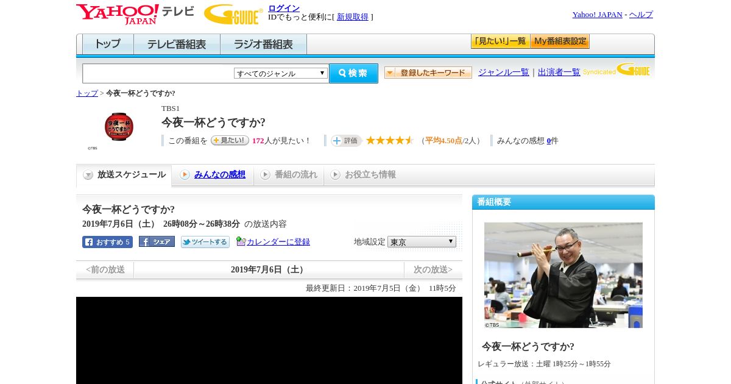The image size is (731, 384).
Task: Expand the 地域設定 東京 region dropdown
Action: (x=422, y=242)
